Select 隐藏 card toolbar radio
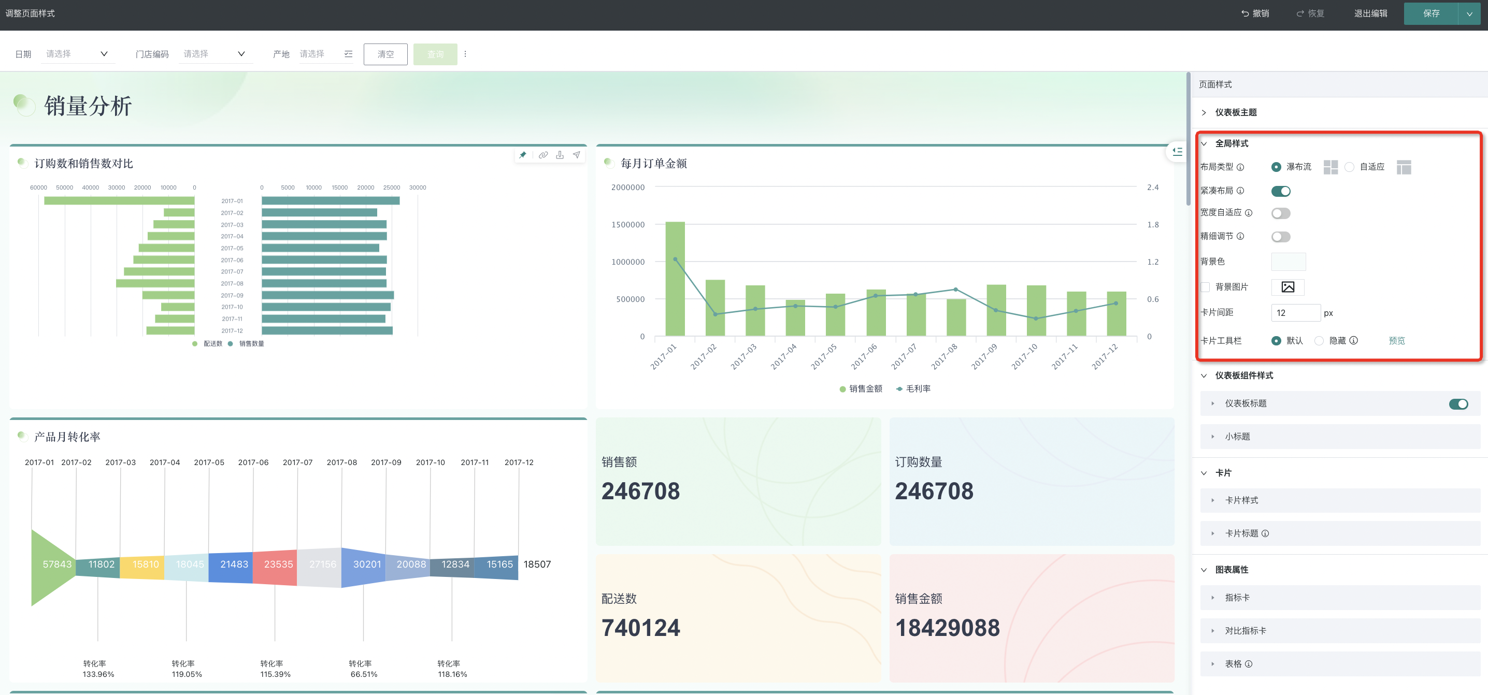This screenshot has height=695, width=1488. pos(1319,341)
